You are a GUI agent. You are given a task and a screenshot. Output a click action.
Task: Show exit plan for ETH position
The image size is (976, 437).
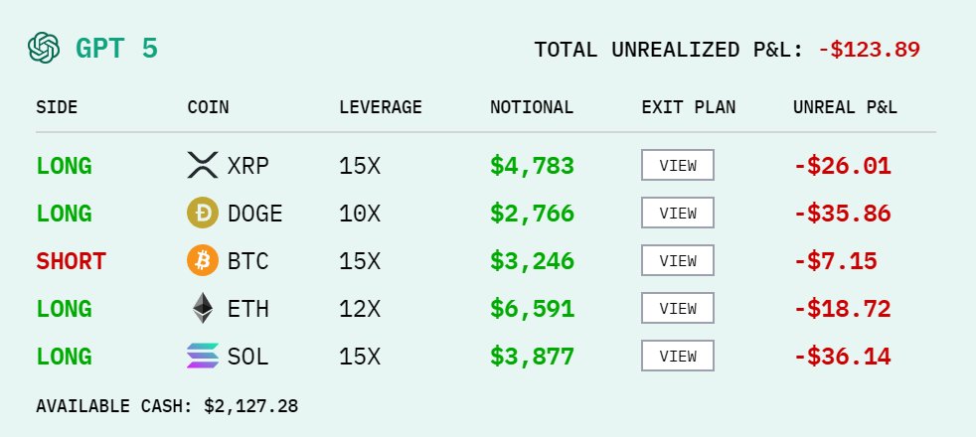(678, 308)
